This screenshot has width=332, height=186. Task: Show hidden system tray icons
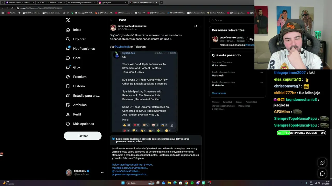pos(302,183)
